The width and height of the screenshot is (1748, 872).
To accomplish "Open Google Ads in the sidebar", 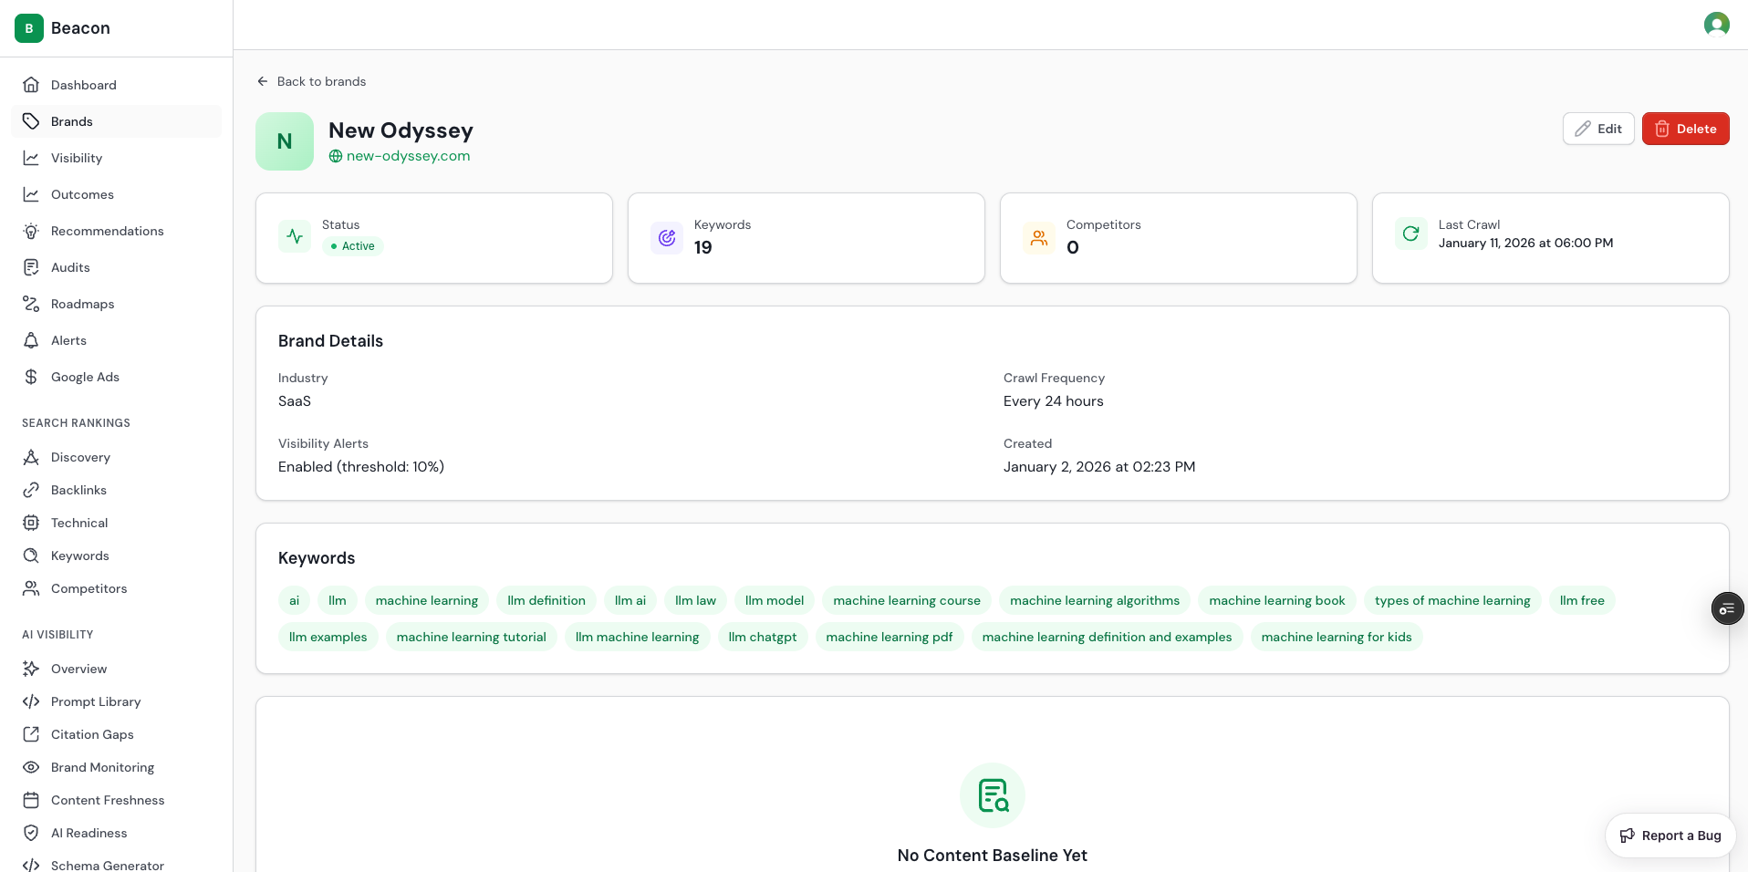I will [x=117, y=377].
